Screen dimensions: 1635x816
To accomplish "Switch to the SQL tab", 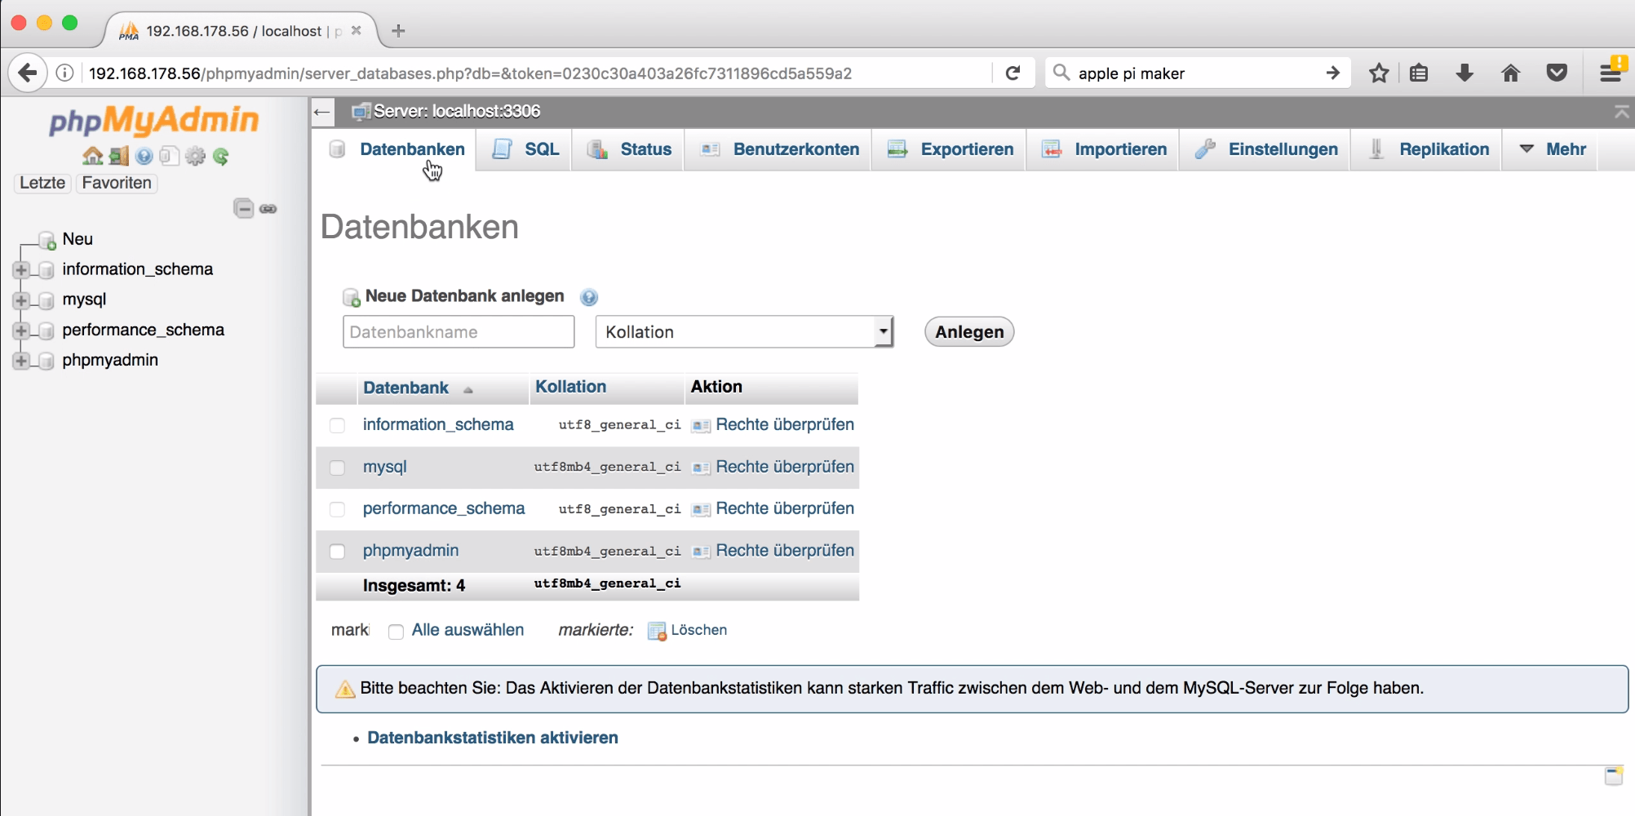I will 540,149.
